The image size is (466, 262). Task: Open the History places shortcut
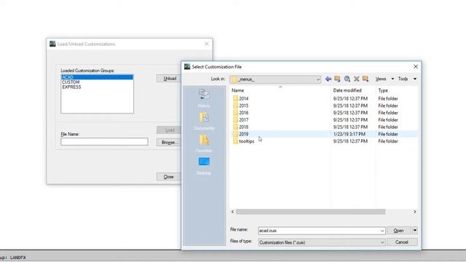click(x=204, y=98)
